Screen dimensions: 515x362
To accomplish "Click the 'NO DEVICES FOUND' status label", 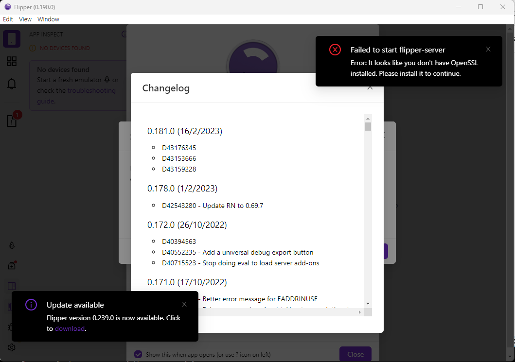I will [x=65, y=48].
